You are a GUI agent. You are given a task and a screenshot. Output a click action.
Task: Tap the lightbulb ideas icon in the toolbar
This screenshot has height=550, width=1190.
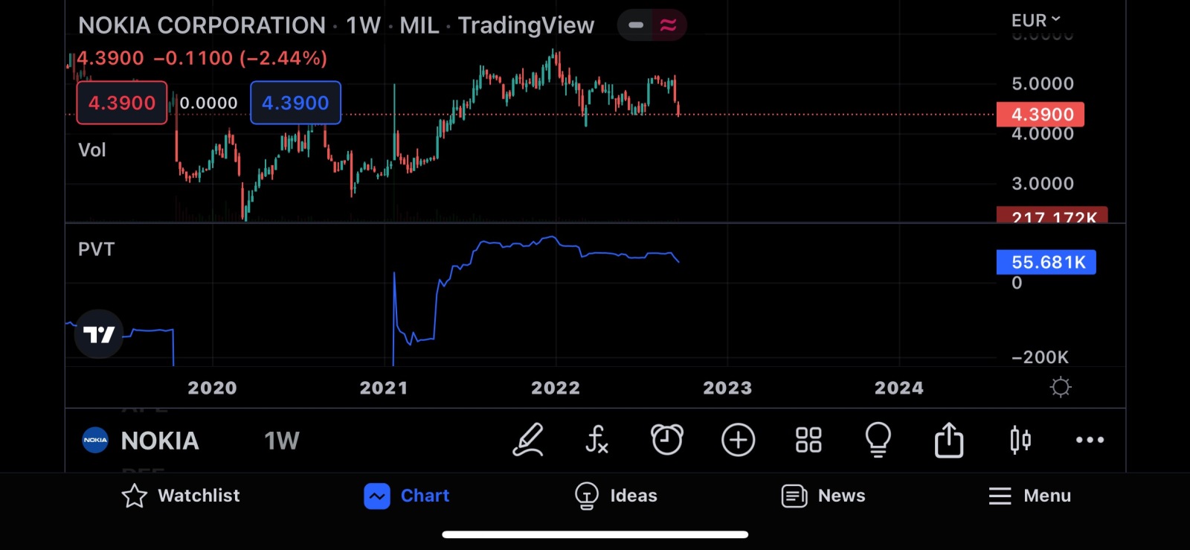click(x=878, y=440)
